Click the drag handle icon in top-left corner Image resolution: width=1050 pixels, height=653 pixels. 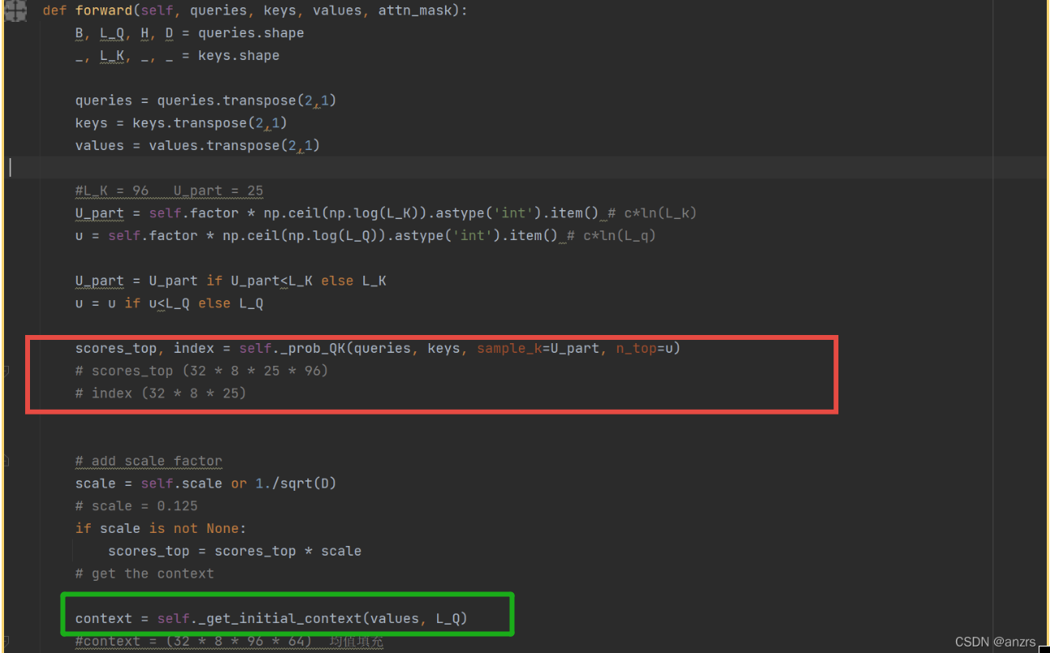[15, 11]
